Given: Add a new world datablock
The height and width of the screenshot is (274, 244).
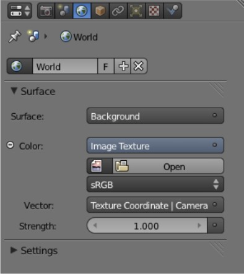Looking at the screenshot, I should pyautogui.click(x=123, y=66).
